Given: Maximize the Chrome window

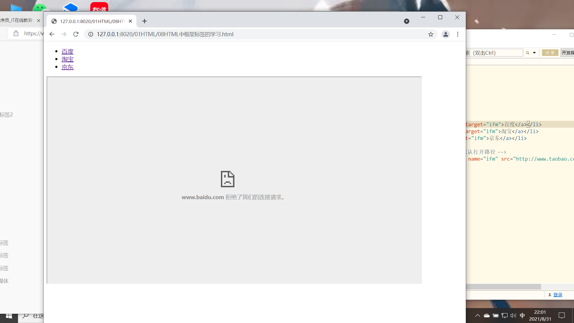Looking at the screenshot, I should pyautogui.click(x=440, y=17).
